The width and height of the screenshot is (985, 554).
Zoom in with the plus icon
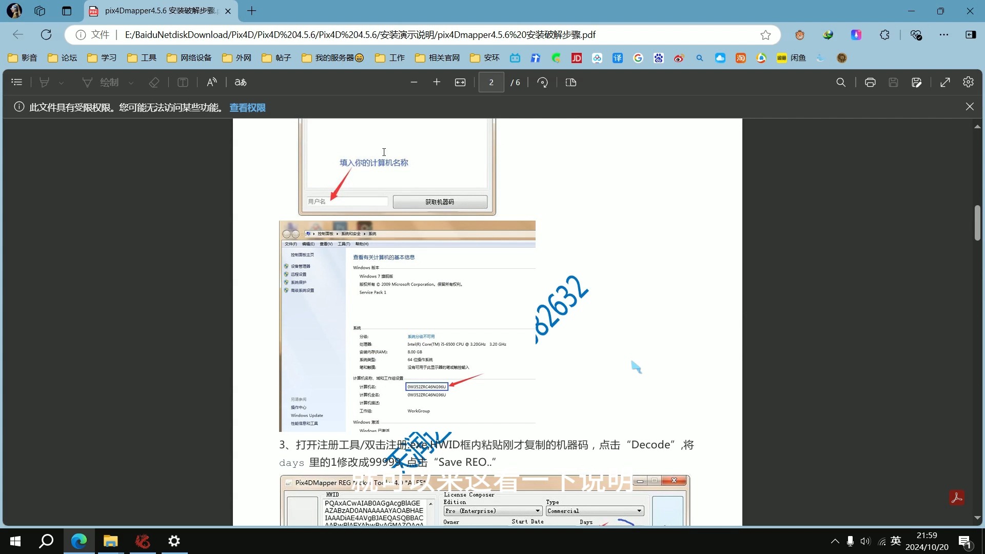coord(437,82)
